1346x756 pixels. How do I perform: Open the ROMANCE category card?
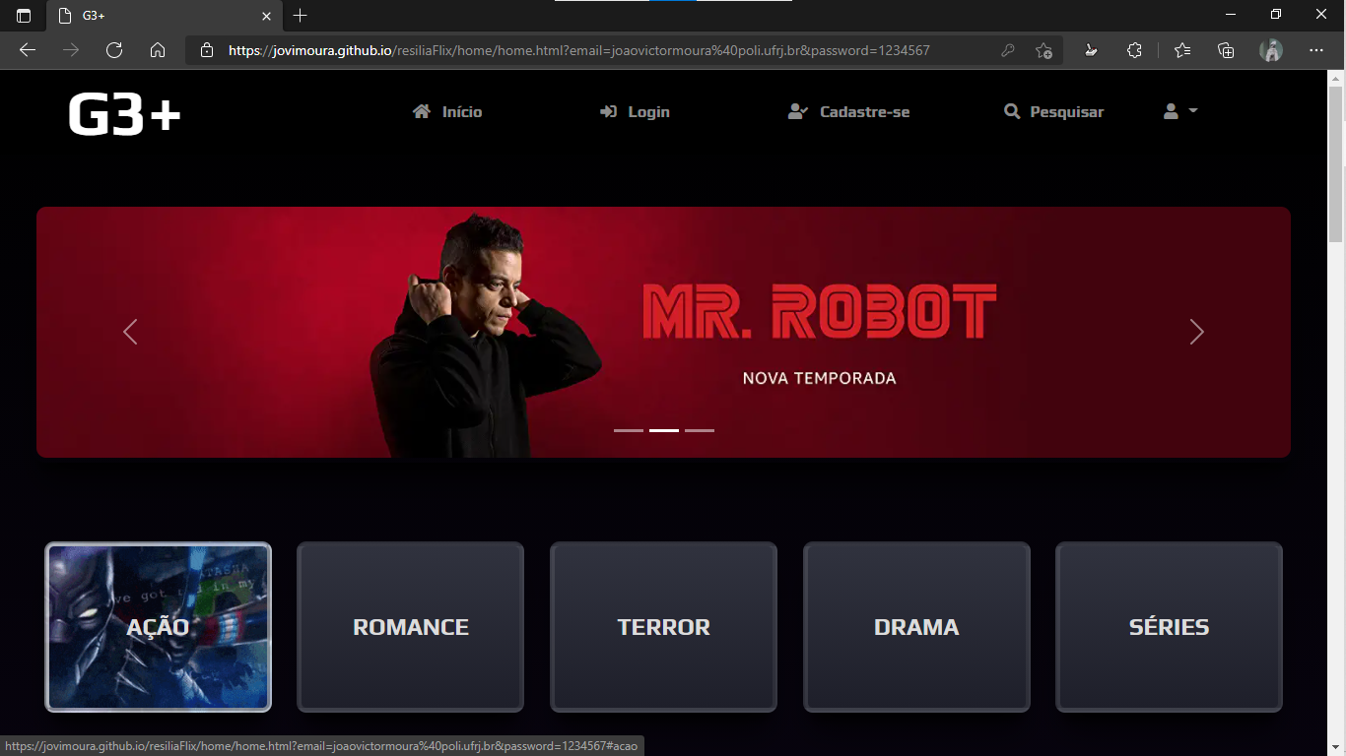[411, 627]
